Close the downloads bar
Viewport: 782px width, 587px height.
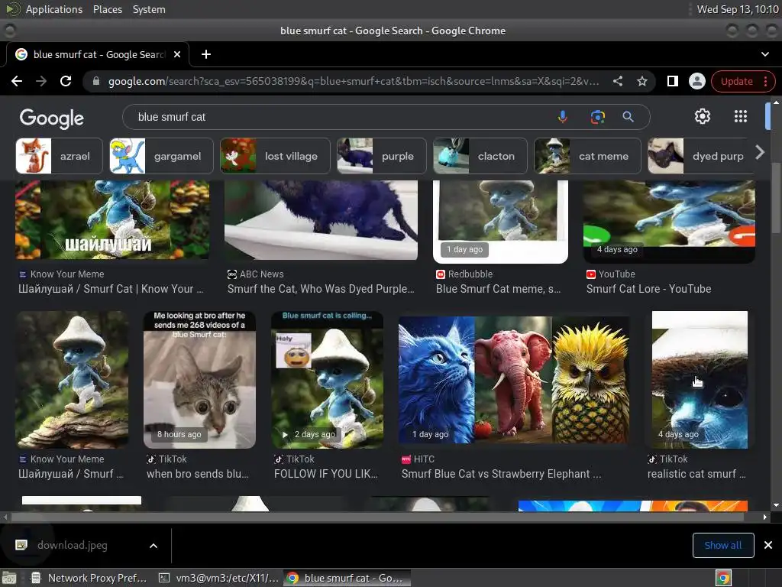pyautogui.click(x=768, y=545)
